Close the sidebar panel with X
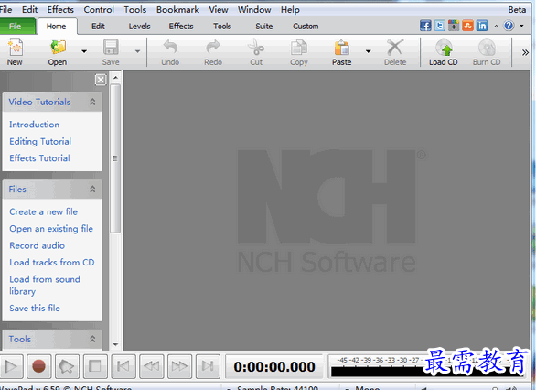The image size is (536, 390). coord(101,80)
